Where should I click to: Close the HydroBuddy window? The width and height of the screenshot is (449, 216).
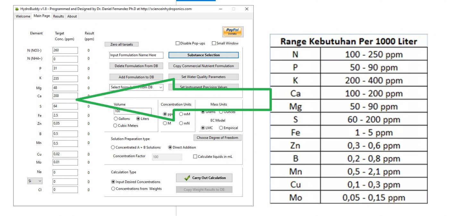[x=247, y=9]
